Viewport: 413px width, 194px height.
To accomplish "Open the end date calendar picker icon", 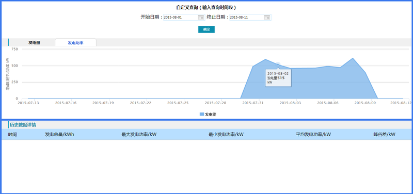I will coord(267,18).
